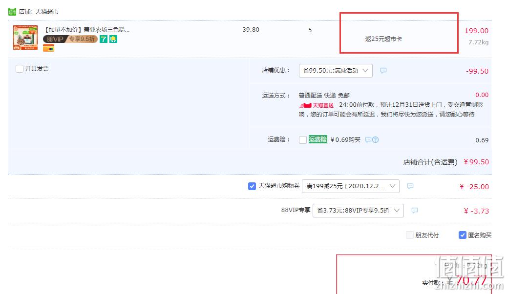Click the comment icon next to 88VIP dropdown
The image size is (508, 294).
(414, 211)
